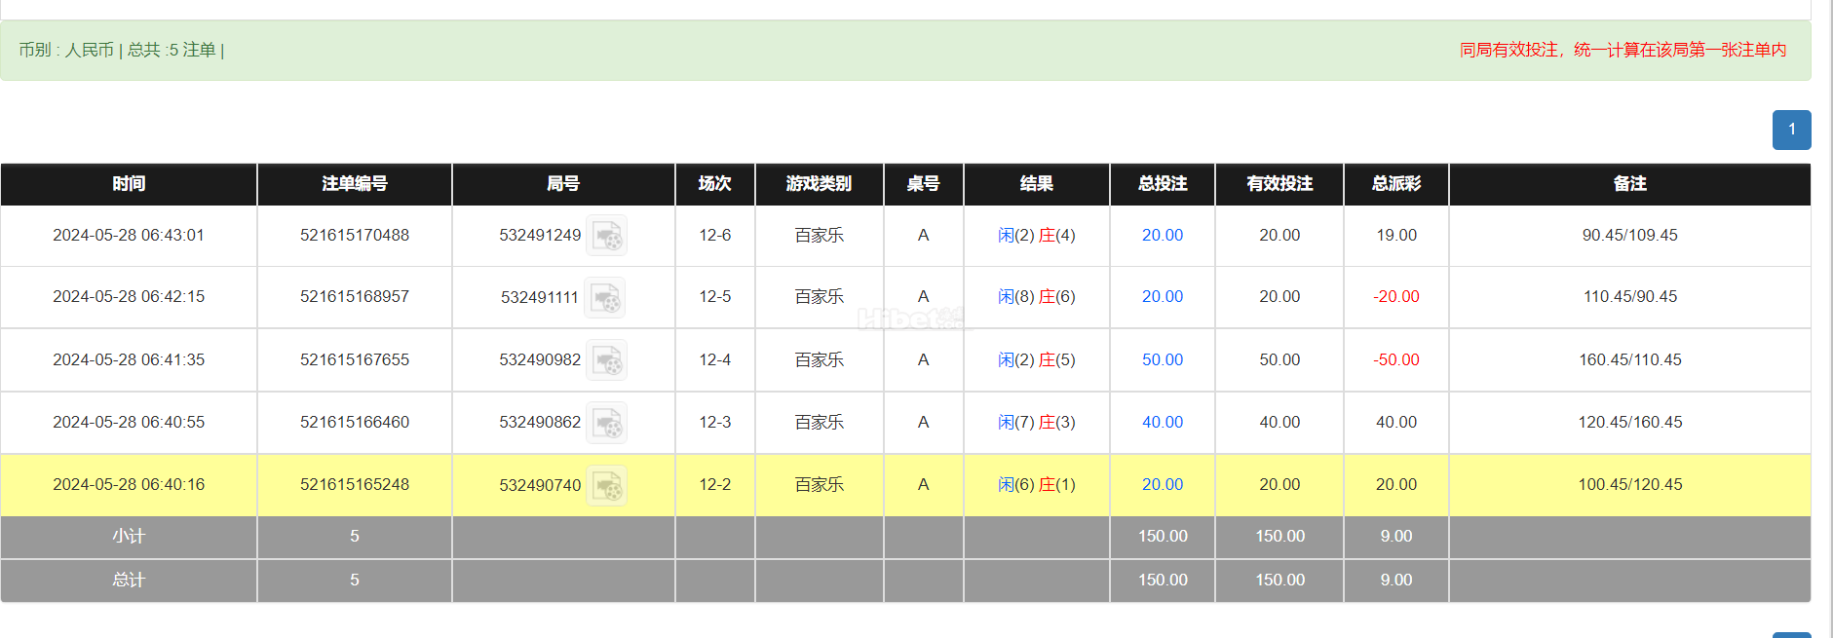Open total bet 20.00 for bet 521615165248
The height and width of the screenshot is (638, 1833).
point(1163,485)
